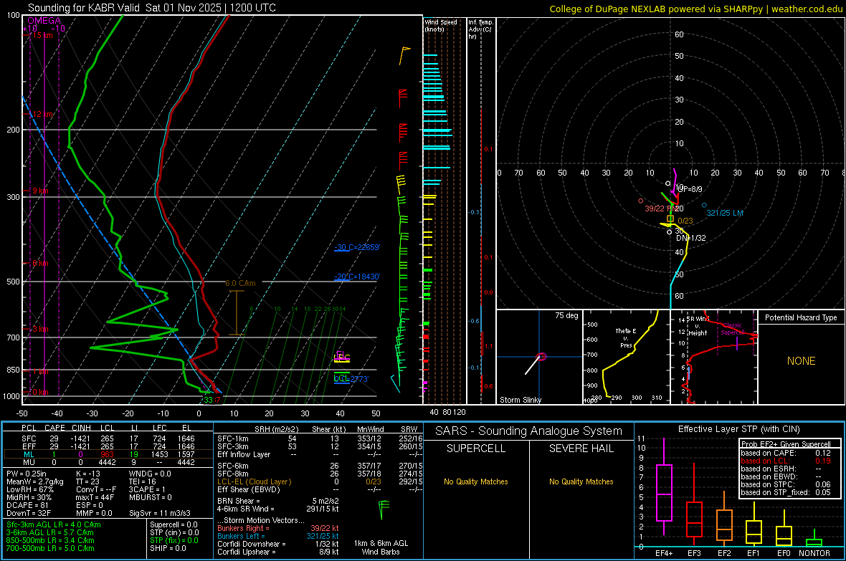Click the orange 'NONE' hazard type

(802, 361)
